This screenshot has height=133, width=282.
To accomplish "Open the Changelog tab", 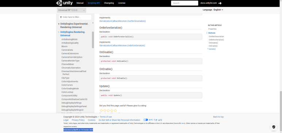I will (x=109, y=3).
